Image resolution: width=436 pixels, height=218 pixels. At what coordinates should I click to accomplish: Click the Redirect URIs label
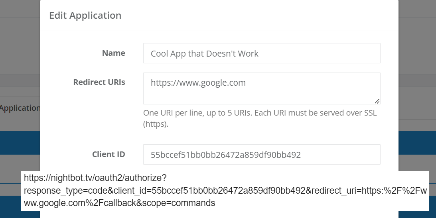click(99, 82)
